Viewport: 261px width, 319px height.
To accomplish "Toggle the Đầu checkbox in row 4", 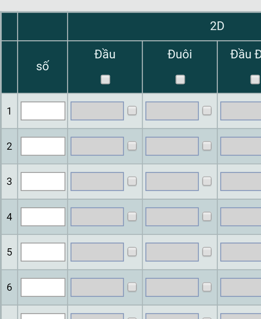I will [x=132, y=216].
